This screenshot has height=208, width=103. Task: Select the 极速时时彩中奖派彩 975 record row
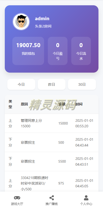click(52, 182)
